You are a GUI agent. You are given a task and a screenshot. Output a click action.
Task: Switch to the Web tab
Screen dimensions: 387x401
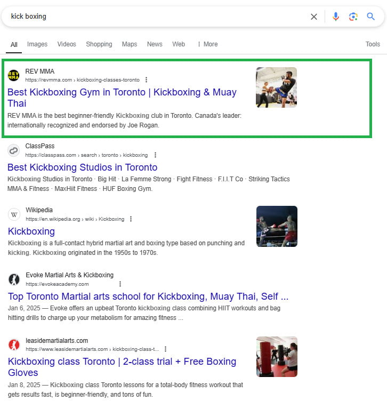pyautogui.click(x=179, y=44)
